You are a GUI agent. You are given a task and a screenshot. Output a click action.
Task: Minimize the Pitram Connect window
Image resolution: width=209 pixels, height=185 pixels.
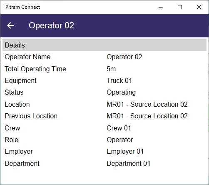[161, 7]
